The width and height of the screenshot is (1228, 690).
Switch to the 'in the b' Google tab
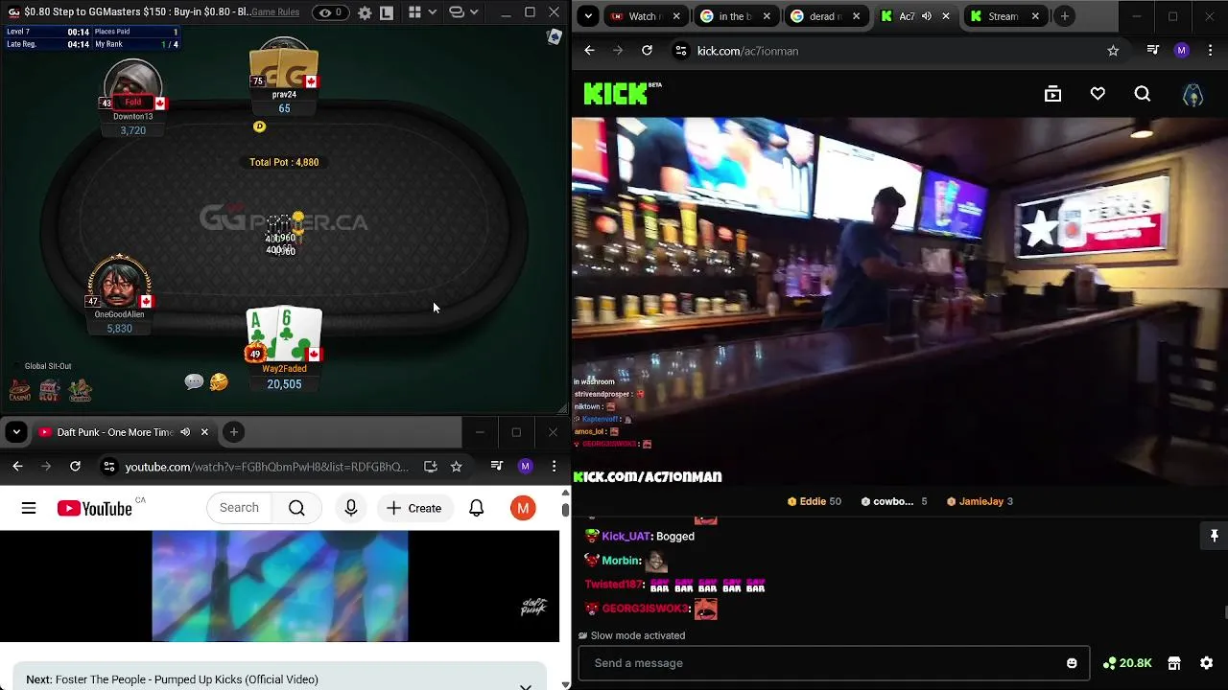click(736, 16)
